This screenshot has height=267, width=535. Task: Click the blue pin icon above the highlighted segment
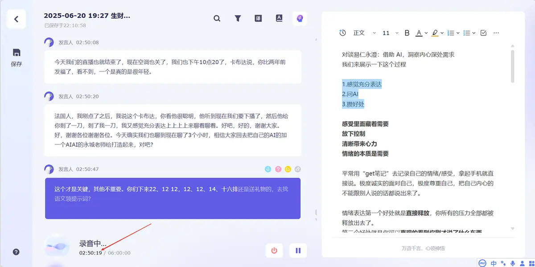point(268,169)
